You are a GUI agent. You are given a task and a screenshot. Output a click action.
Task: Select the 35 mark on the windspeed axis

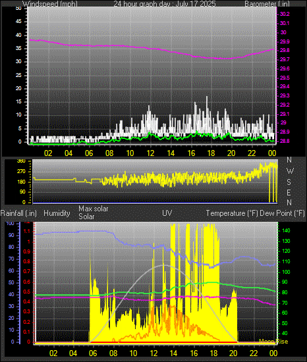(x=18, y=49)
